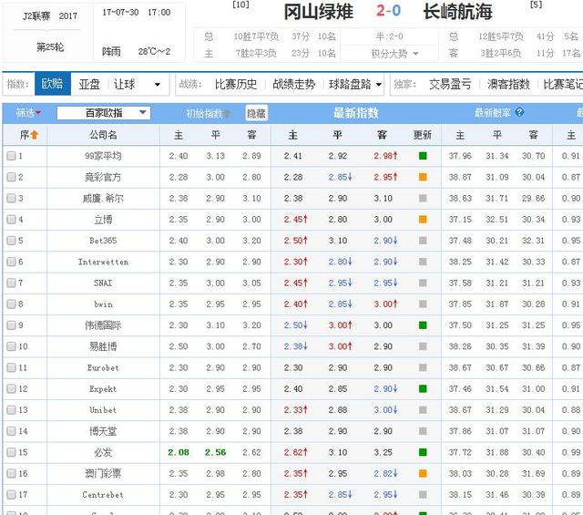583x515 pixels.
Task: Click away team name 长崎航海
Action: [x=457, y=12]
